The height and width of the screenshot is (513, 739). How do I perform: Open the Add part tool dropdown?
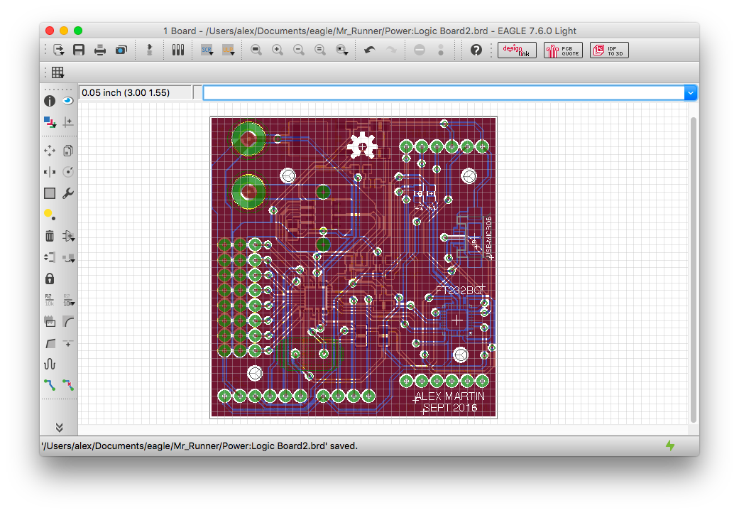[x=69, y=236]
